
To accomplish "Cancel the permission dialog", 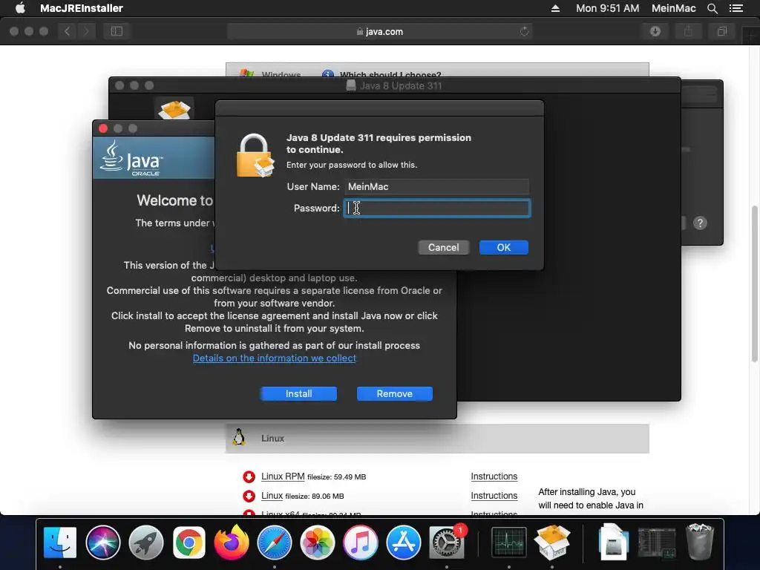I will coord(444,248).
